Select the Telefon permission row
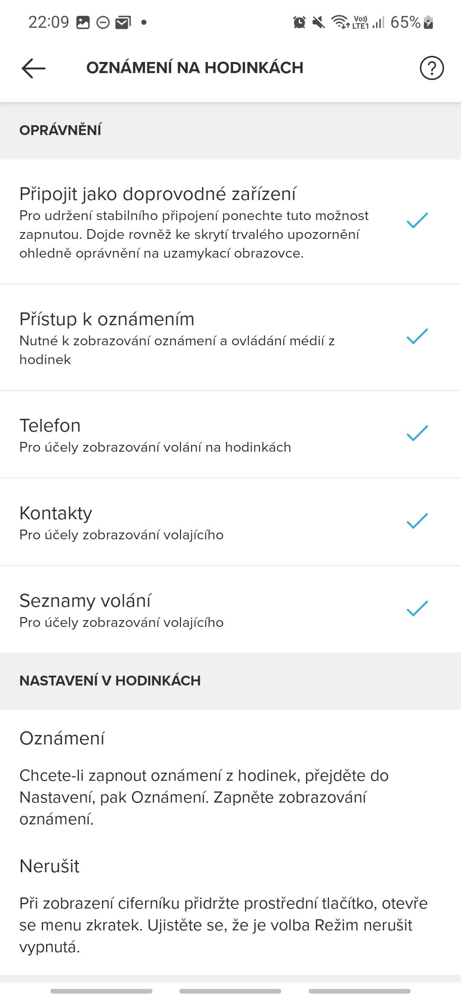Screen dimensions: 461x1000 tap(230, 434)
